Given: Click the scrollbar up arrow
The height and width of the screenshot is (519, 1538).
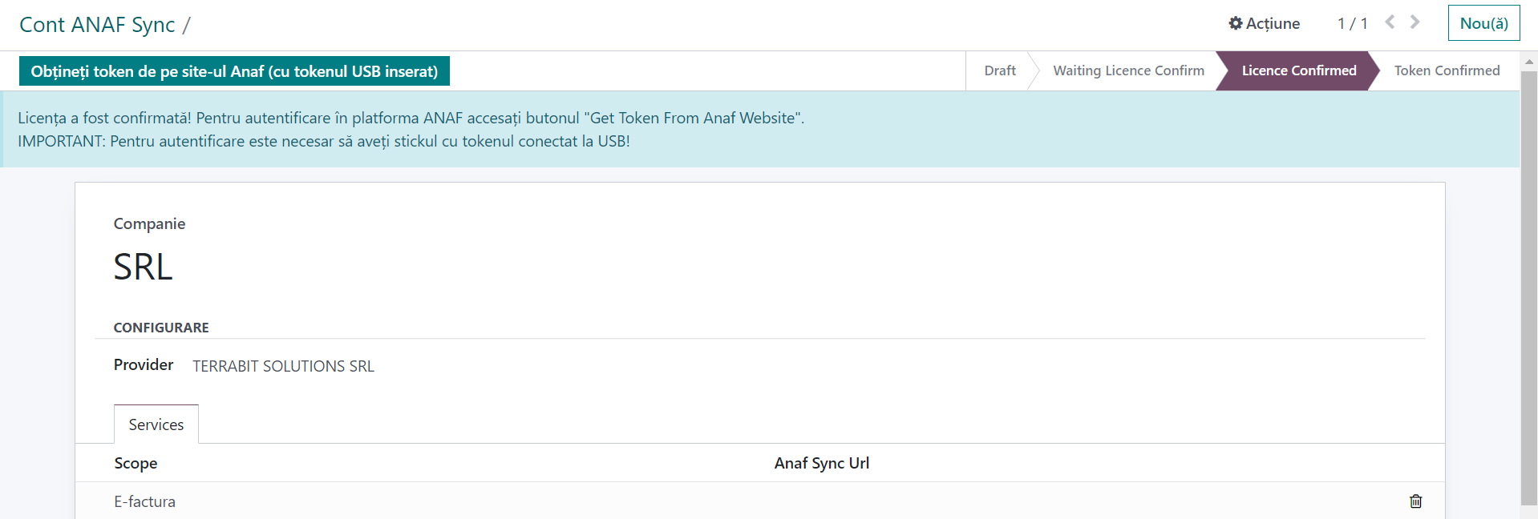Looking at the screenshot, I should tap(1529, 62).
